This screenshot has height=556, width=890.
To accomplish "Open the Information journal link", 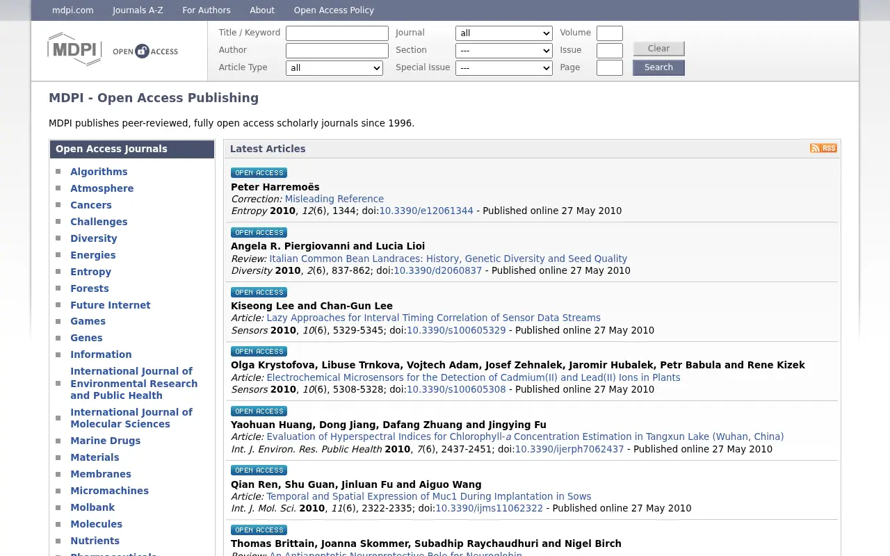I will point(101,354).
